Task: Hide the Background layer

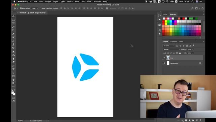Action: coord(164,63)
